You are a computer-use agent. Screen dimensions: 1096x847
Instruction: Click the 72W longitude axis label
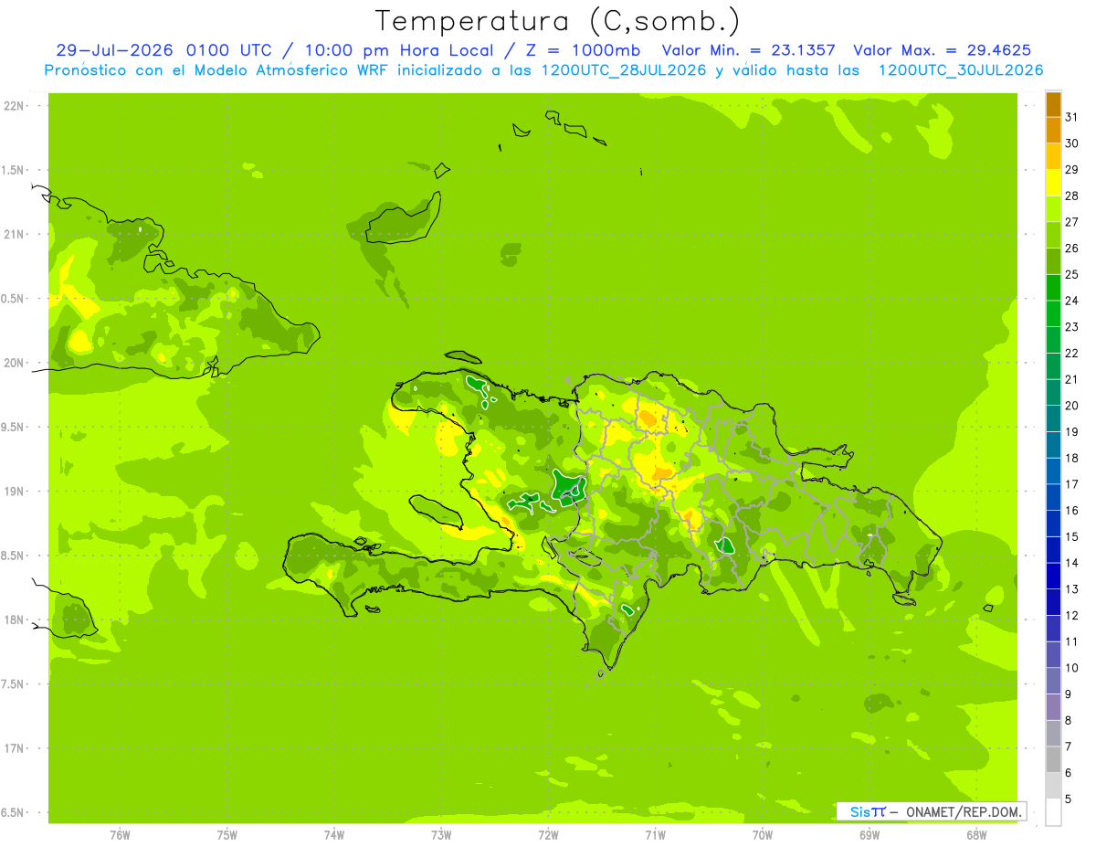[548, 836]
